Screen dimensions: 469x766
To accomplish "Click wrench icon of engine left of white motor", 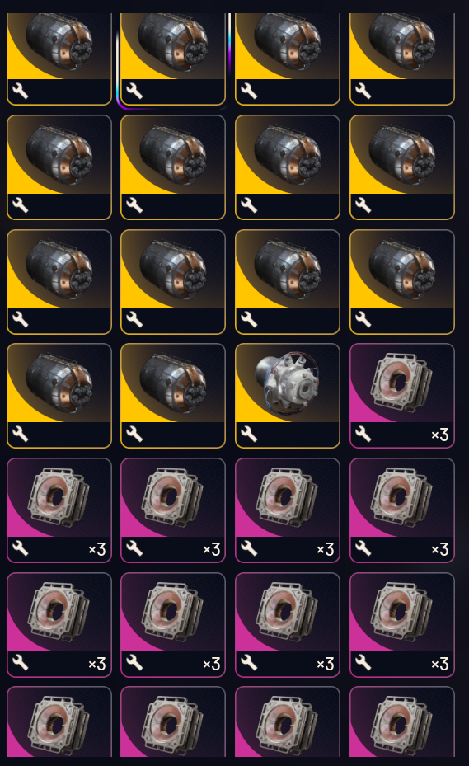I will [x=134, y=435].
